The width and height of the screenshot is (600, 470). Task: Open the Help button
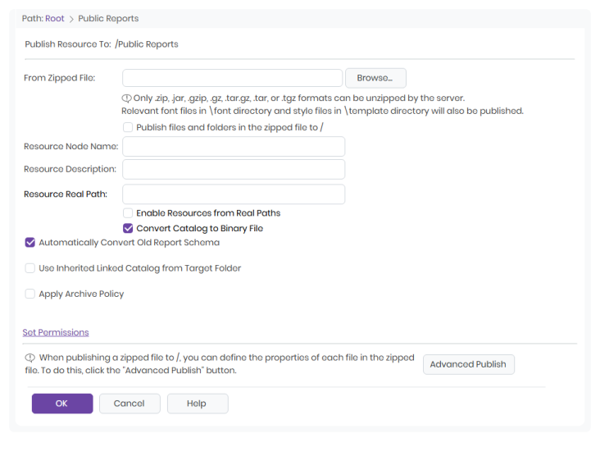pyautogui.click(x=198, y=404)
